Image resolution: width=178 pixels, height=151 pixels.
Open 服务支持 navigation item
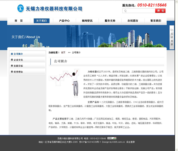[110, 21]
